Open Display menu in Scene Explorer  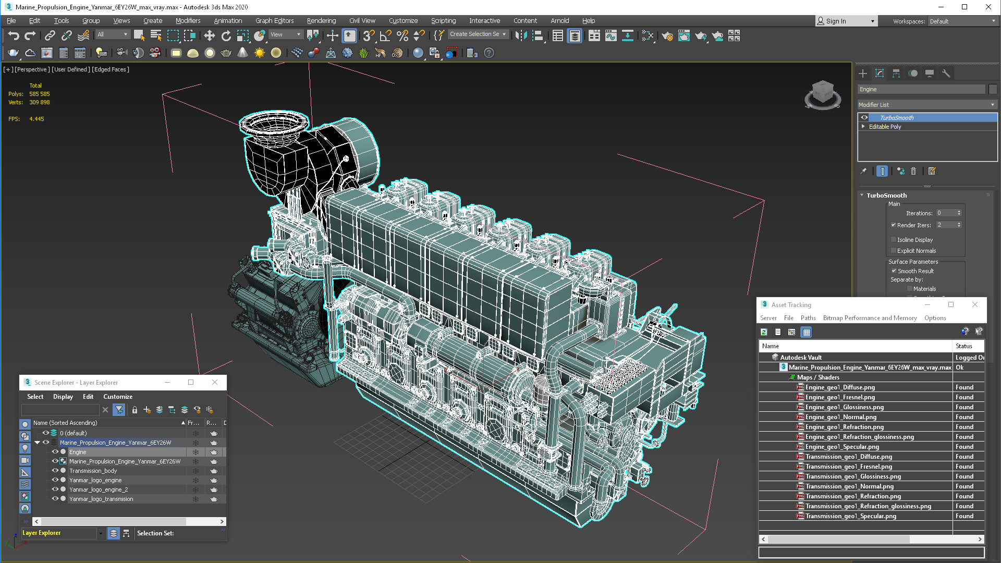[63, 397]
